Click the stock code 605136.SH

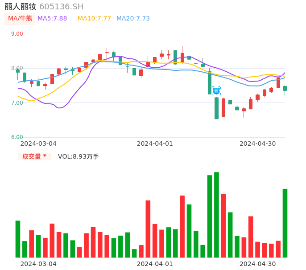tap(61, 7)
